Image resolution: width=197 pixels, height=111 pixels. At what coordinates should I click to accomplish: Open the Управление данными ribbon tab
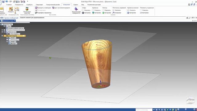pyautogui.click(x=94, y=5)
